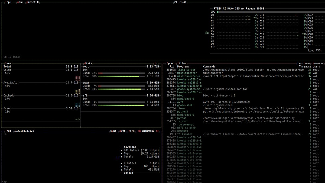325x183 pixels.
Task: Select the python evo-bridge server process
Action: [243, 118]
